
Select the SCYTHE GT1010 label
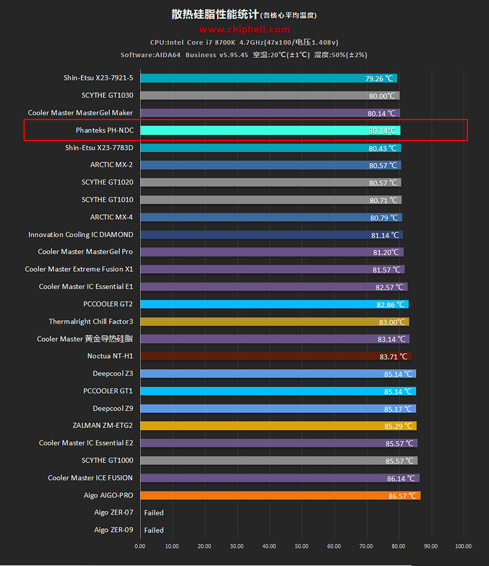click(x=107, y=199)
